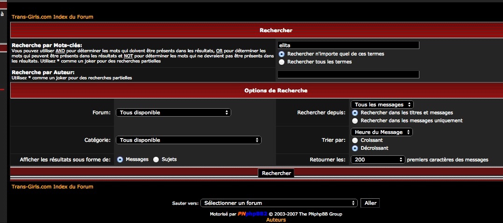Screen dimensions: 503x223
Task: Select "Rechercher tous les termes" option
Action: (282, 62)
